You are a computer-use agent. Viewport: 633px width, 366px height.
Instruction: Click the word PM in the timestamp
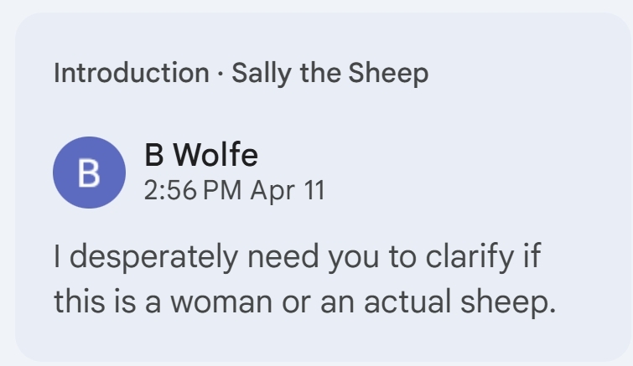(x=221, y=191)
